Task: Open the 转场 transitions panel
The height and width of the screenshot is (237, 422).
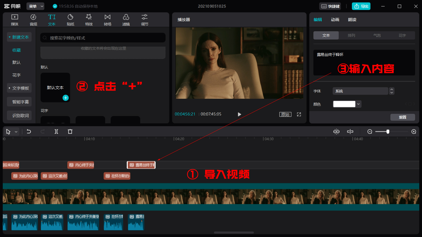Action: 107,19
